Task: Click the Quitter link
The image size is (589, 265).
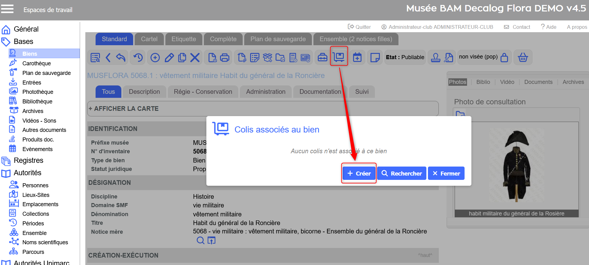Action: (359, 27)
